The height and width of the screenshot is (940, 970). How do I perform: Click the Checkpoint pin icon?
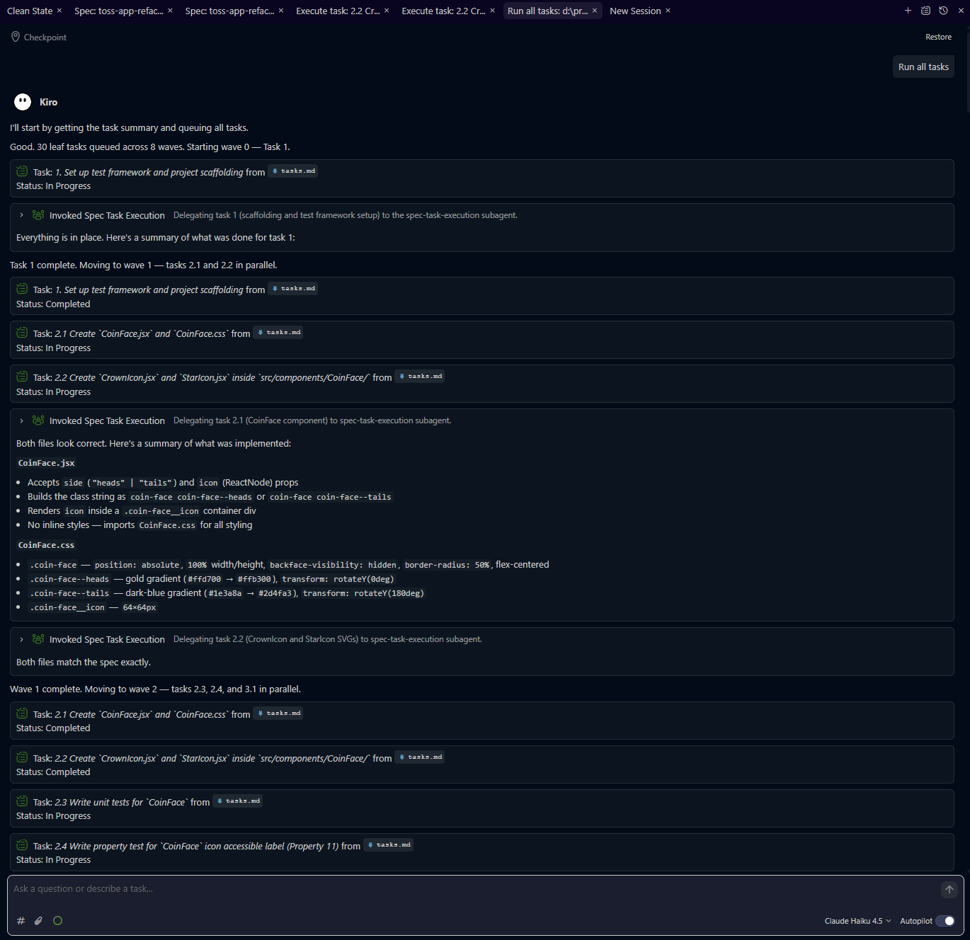[x=16, y=37]
